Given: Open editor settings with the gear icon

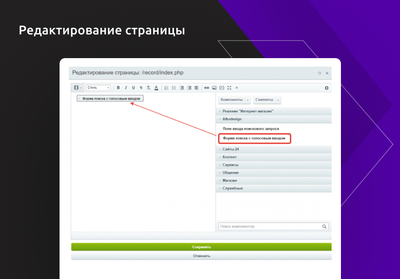Looking at the screenshot, I should pos(327,87).
